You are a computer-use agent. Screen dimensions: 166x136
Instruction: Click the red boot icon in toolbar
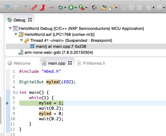pos(42,8)
